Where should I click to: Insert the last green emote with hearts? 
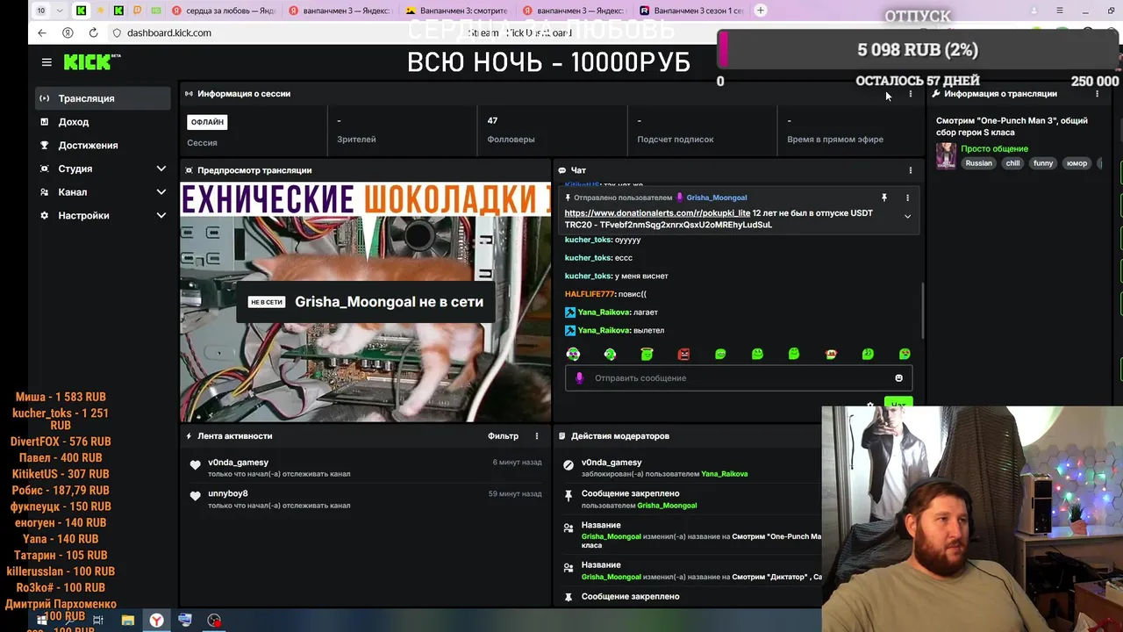905,354
